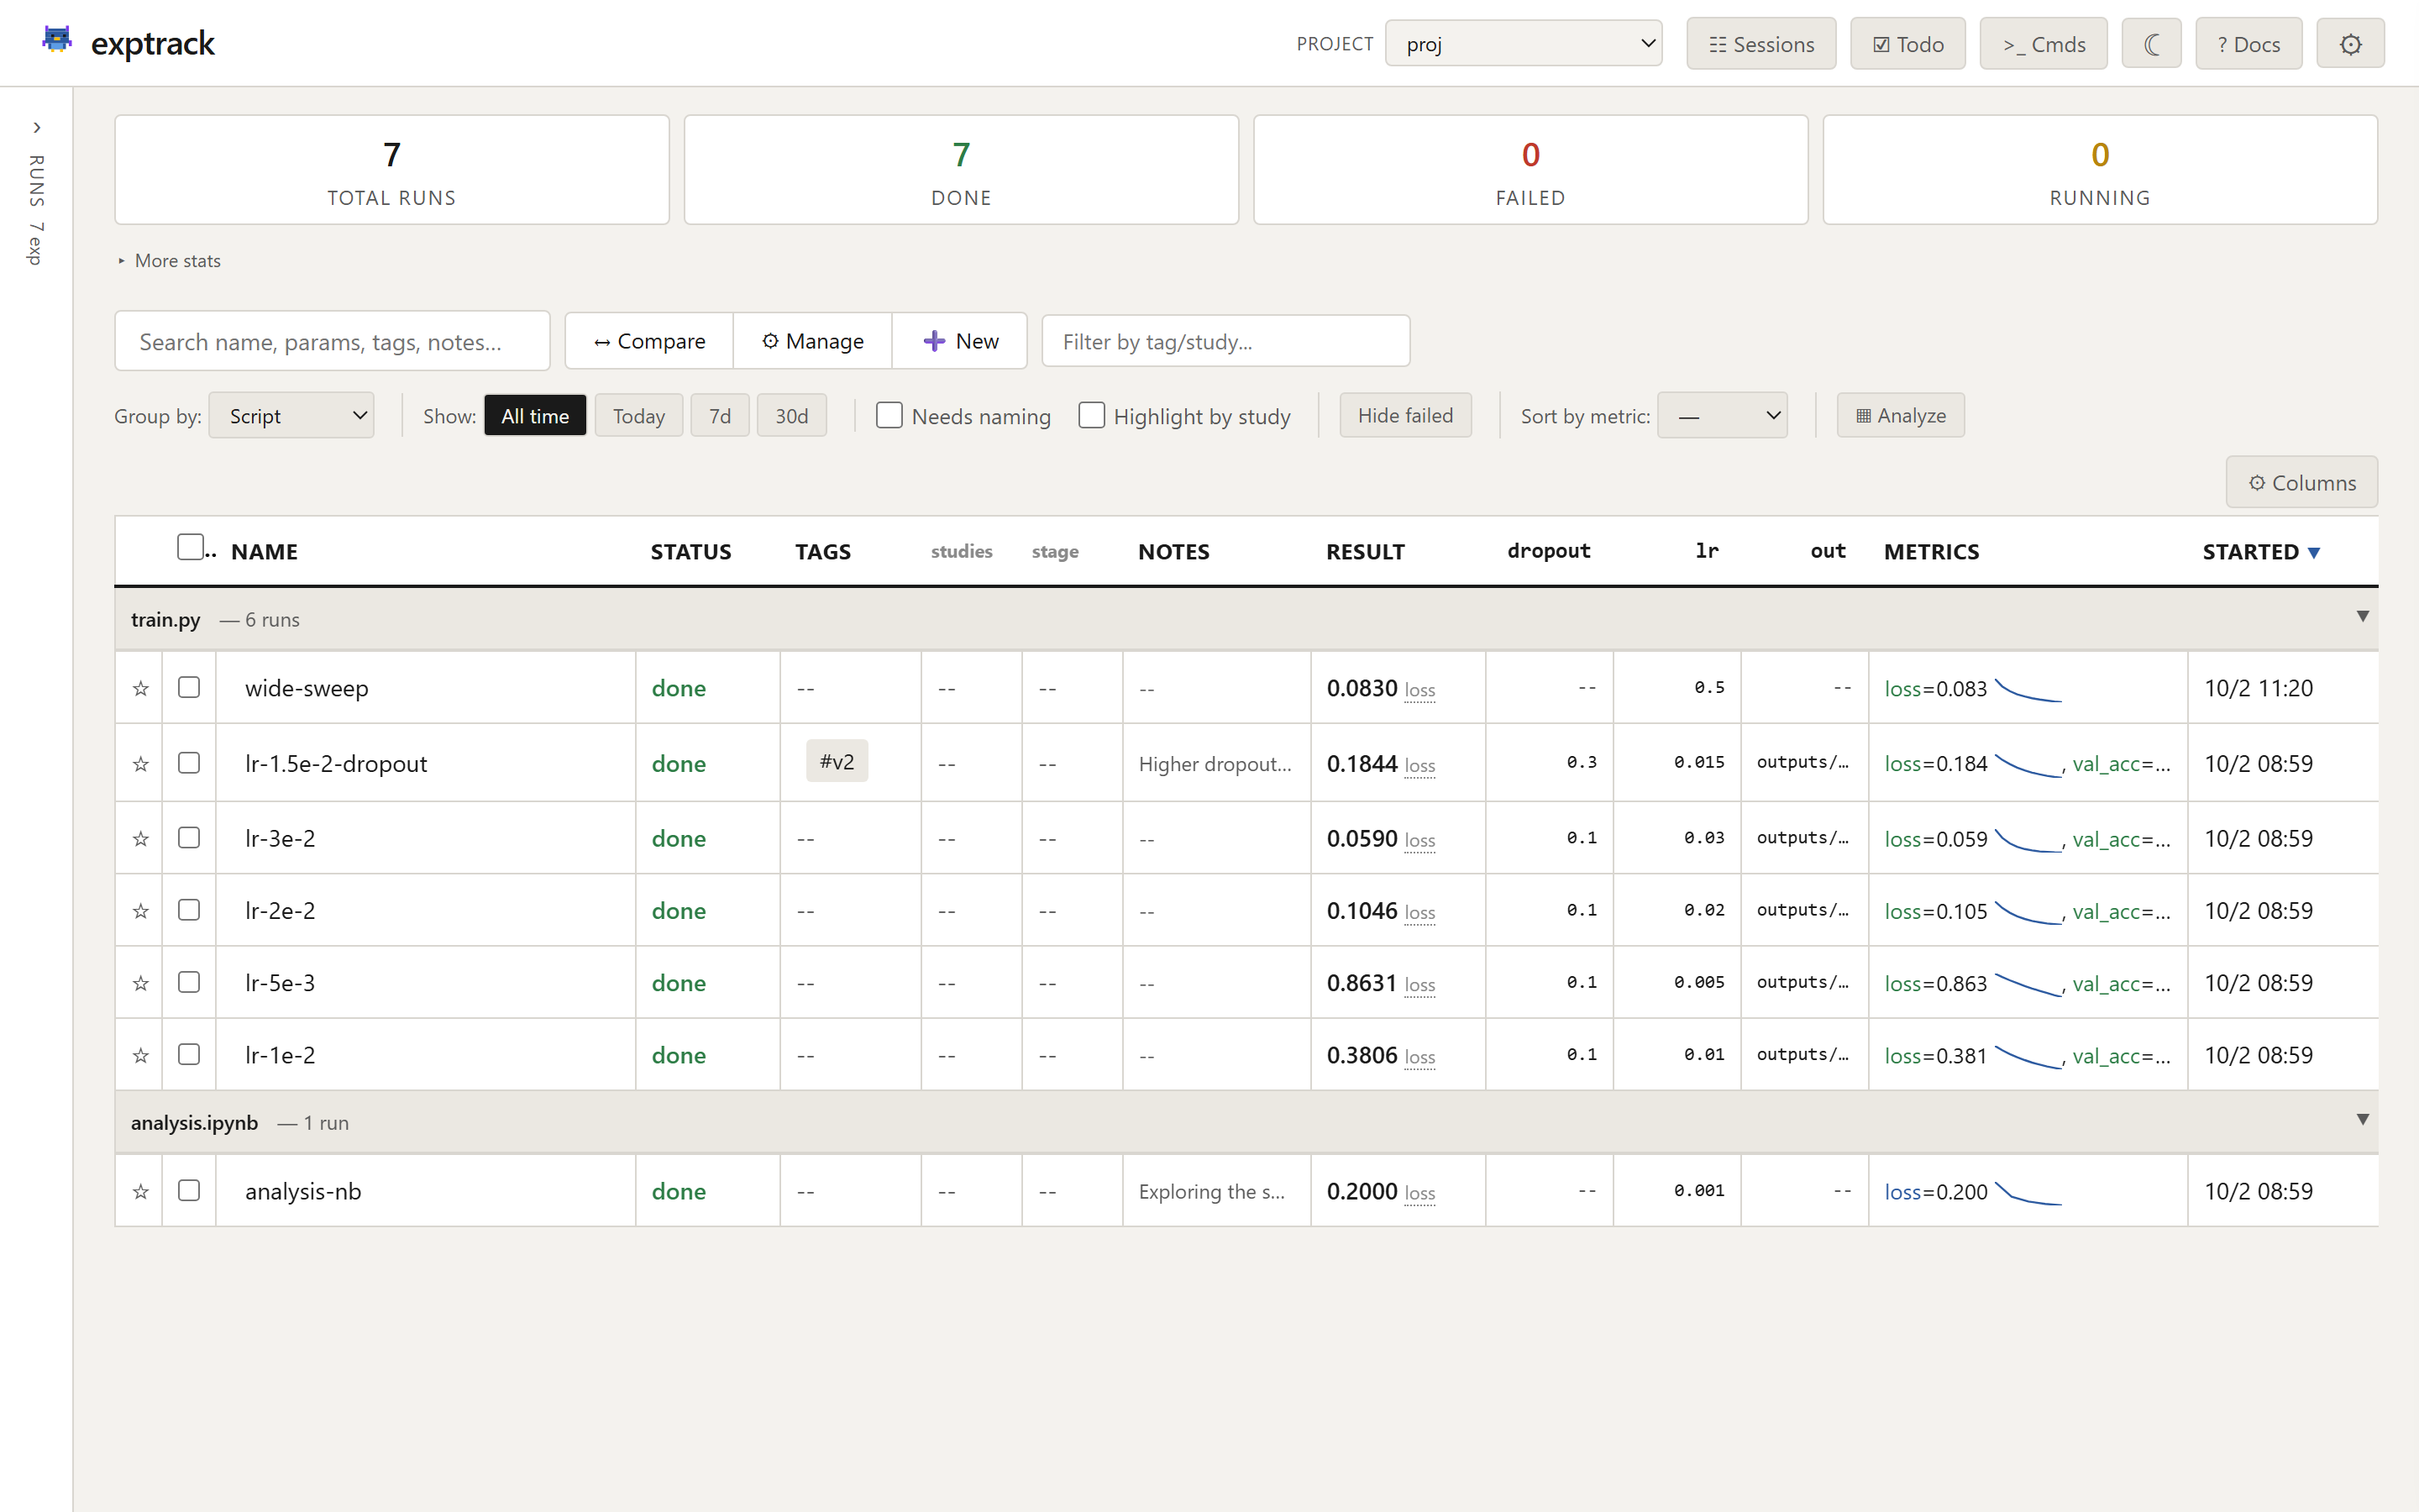Toggle the select-all runs header checkbox
Image resolution: width=2419 pixels, height=1512 pixels.
pyautogui.click(x=190, y=547)
